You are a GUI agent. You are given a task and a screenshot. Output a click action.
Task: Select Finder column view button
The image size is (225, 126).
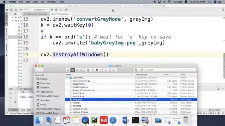click(x=77, y=70)
